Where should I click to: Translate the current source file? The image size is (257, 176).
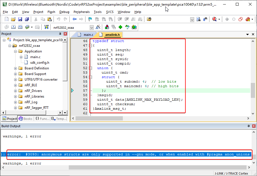[7, 27]
